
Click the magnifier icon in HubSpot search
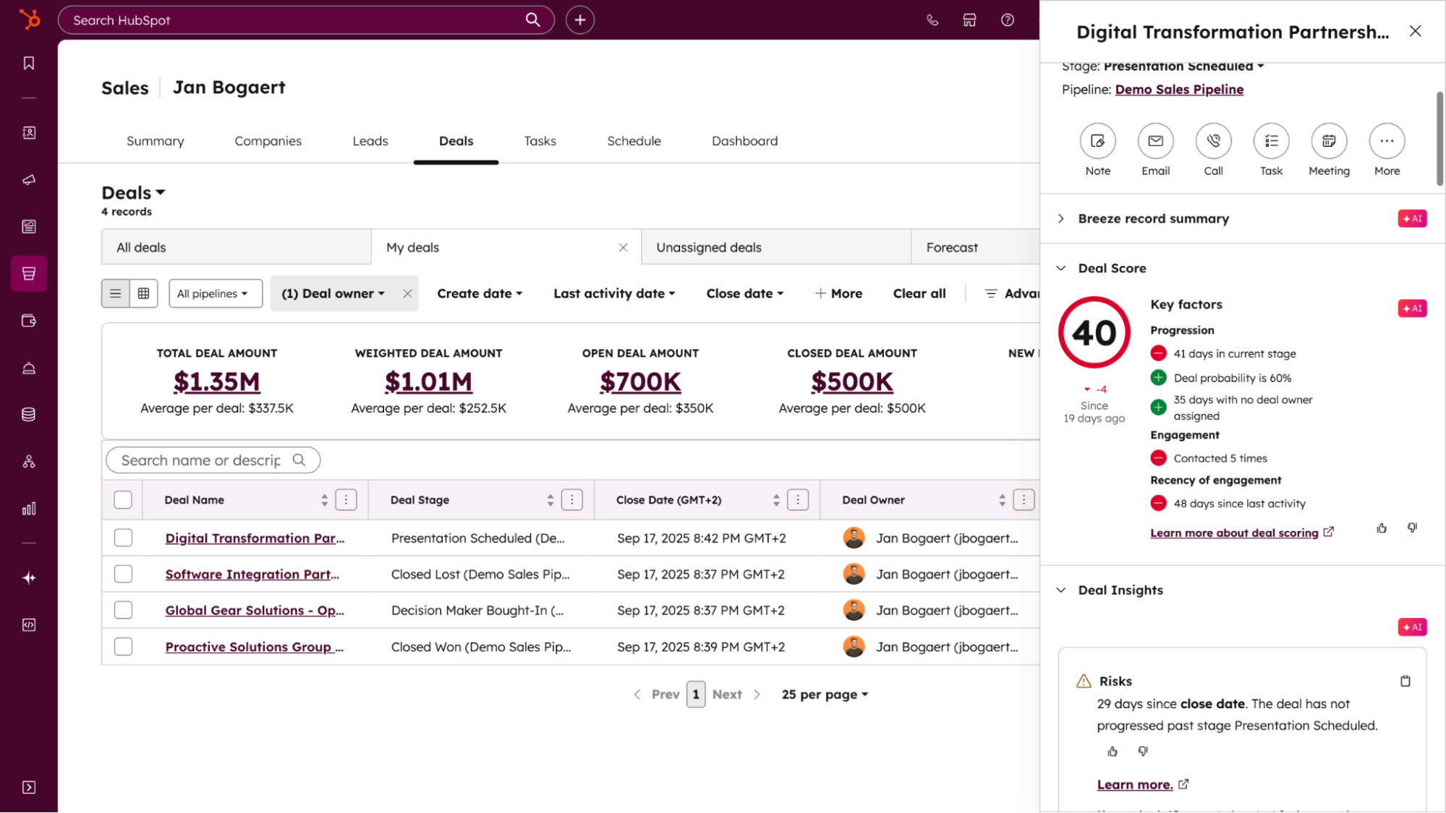pyautogui.click(x=533, y=20)
